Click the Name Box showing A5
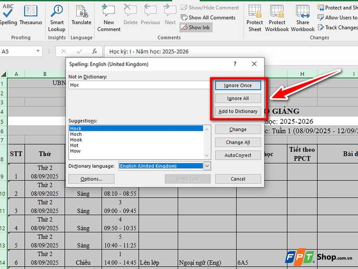Viewport: 358px width, 269px height. (18, 52)
